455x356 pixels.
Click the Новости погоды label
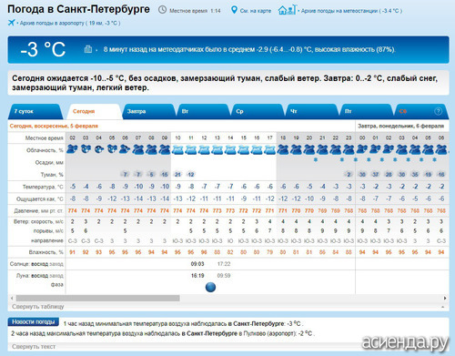click(x=34, y=321)
